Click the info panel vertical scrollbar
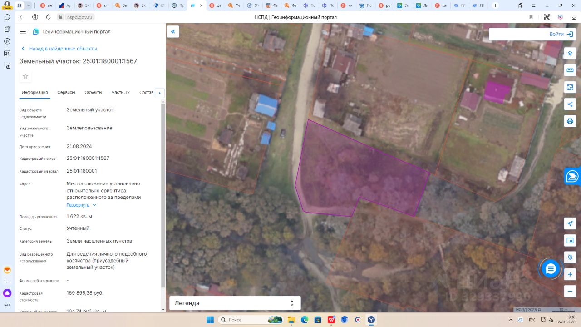 click(163, 195)
